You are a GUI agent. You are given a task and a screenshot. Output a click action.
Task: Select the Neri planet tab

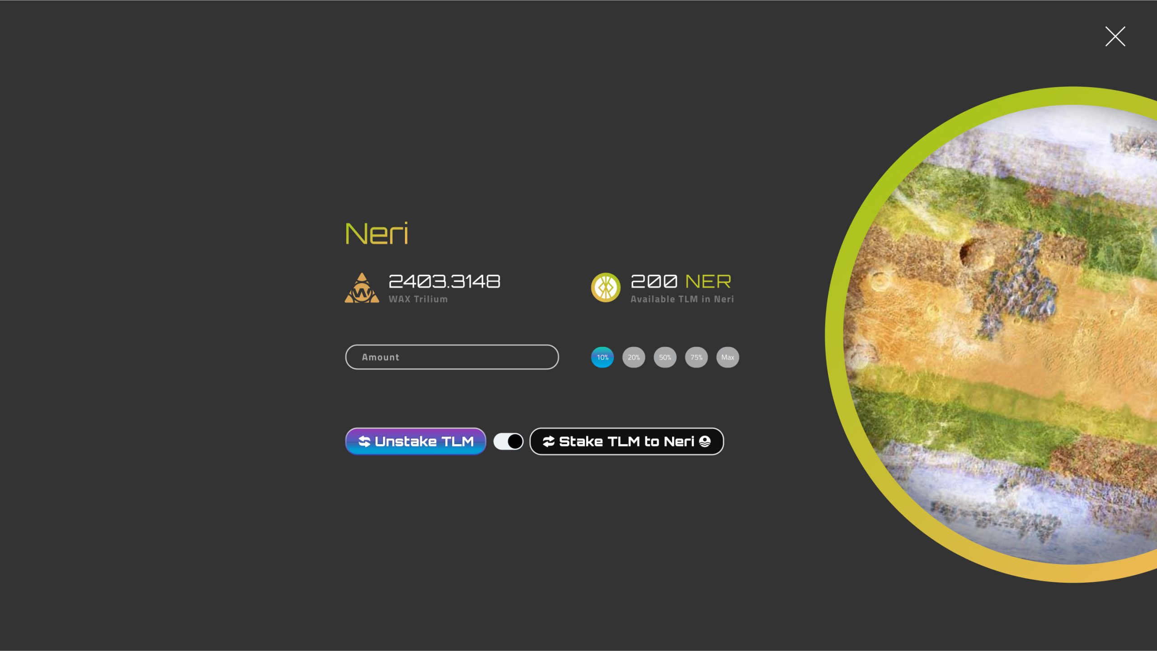(x=377, y=233)
